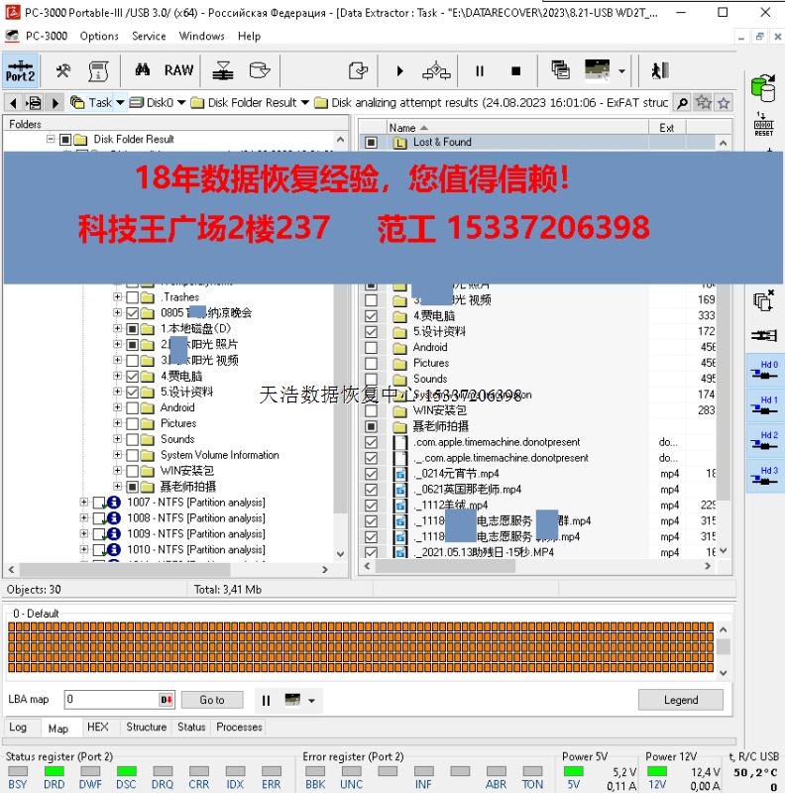This screenshot has width=785, height=793.
Task: Click the Port 2 selector icon
Action: point(20,70)
